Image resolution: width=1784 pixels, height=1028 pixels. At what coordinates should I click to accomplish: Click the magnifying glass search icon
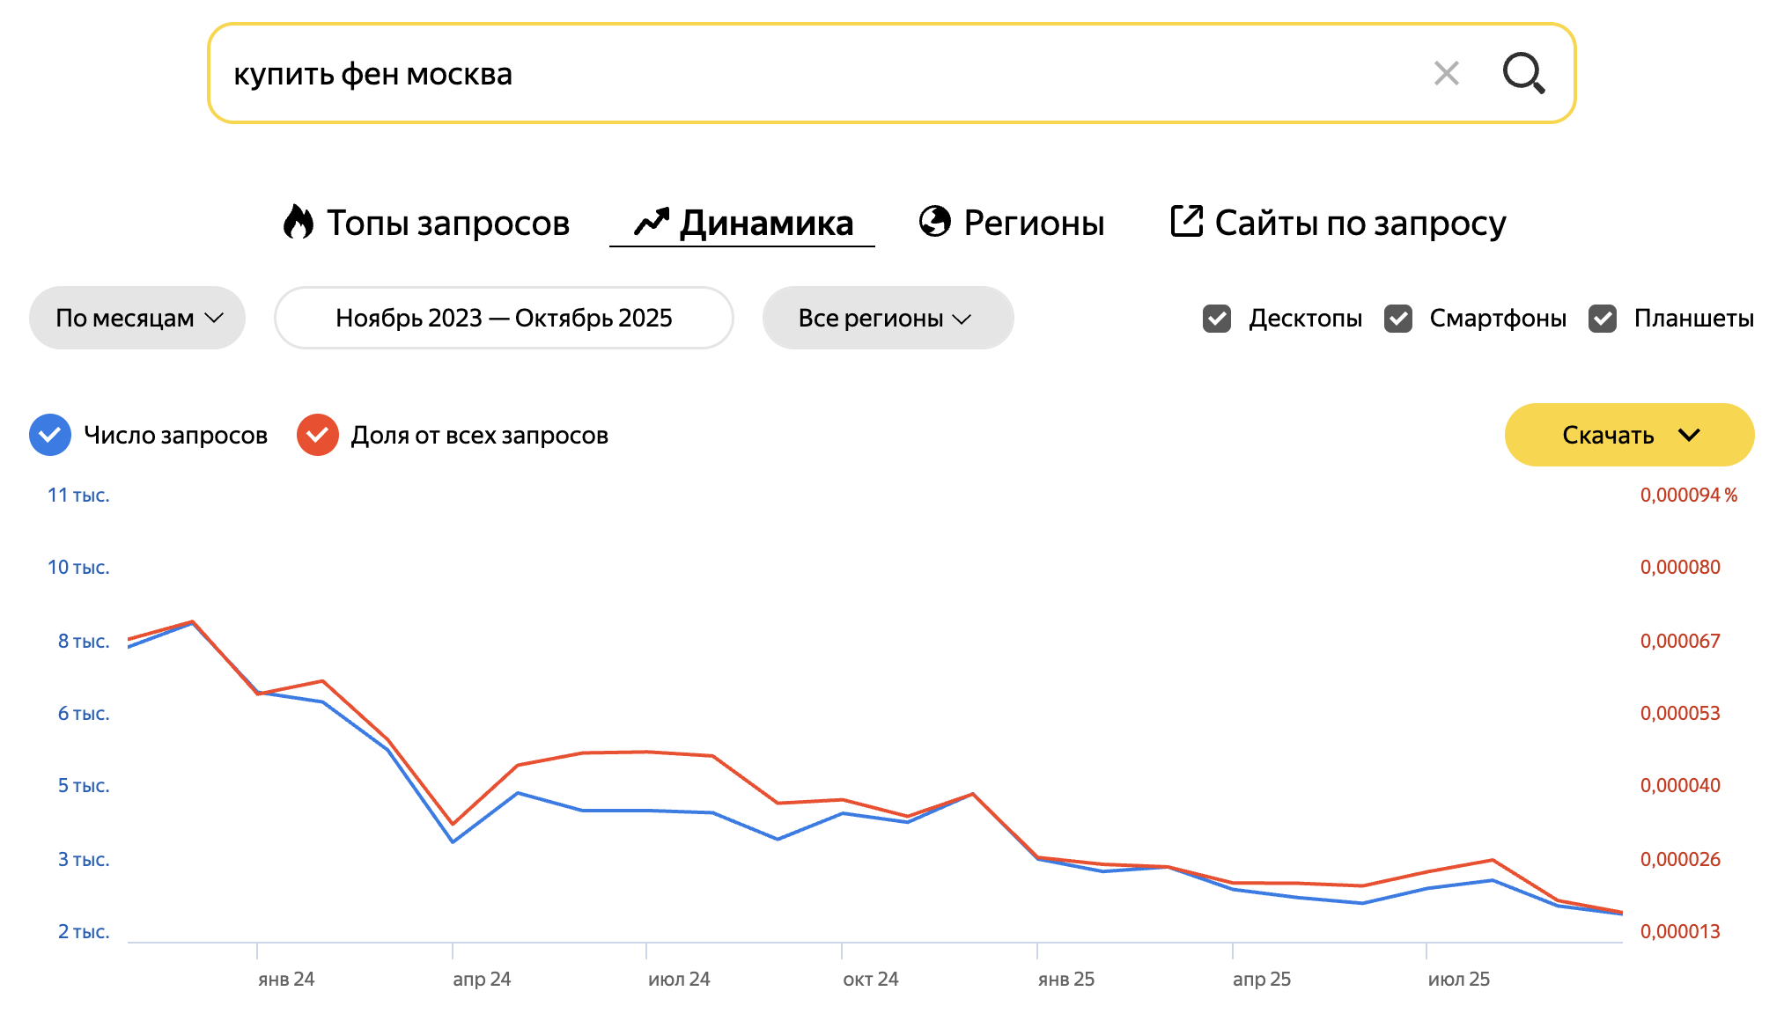click(x=1523, y=73)
